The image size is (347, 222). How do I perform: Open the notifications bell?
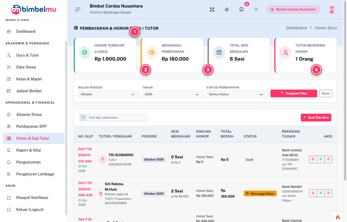(x=241, y=9)
